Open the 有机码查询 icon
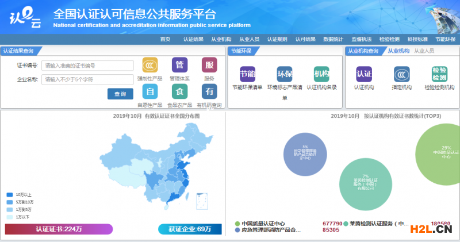 (209, 91)
